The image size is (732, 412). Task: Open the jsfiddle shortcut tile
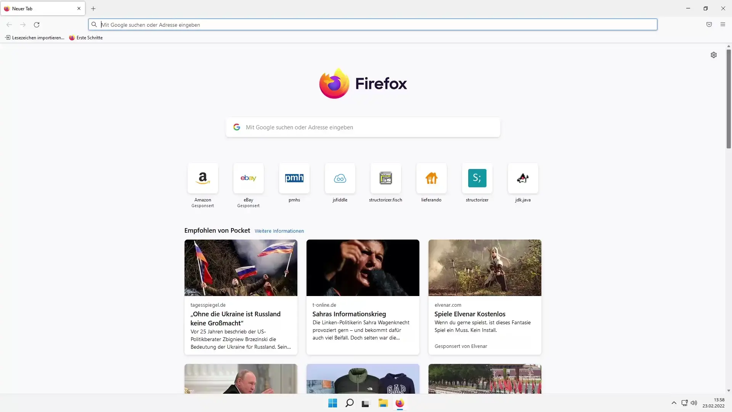pyautogui.click(x=340, y=179)
